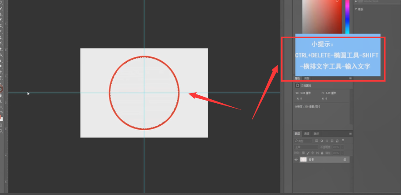Toggle lock position icon

[313, 153]
